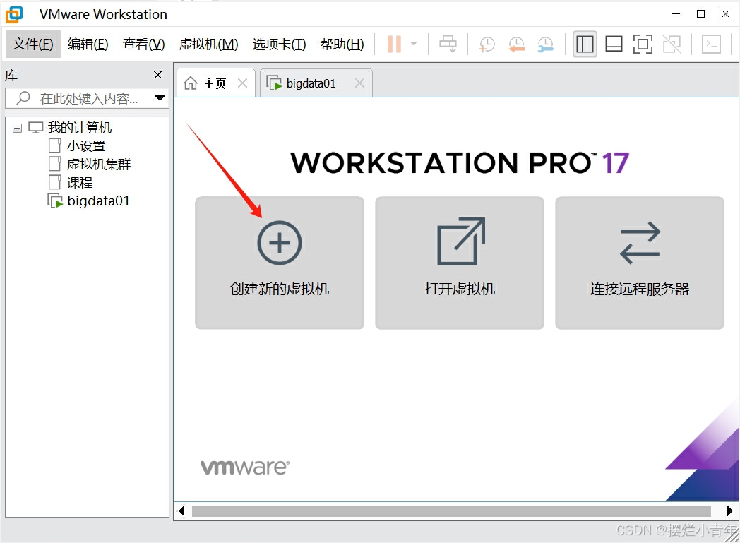The width and height of the screenshot is (740, 543).
Task: Maximize the VMware Workstation window
Action: pos(701,14)
